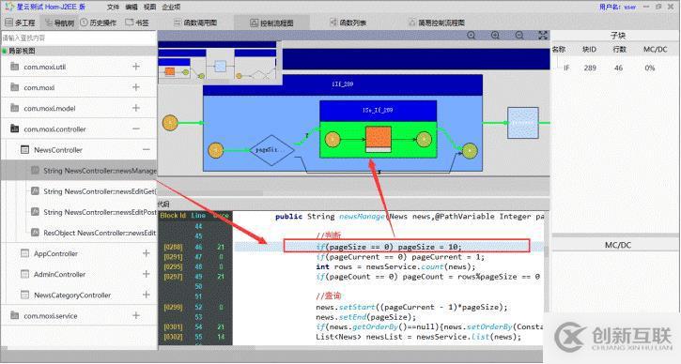681x364 pixels.
Task: Expand the AppController class node
Action: point(146,253)
